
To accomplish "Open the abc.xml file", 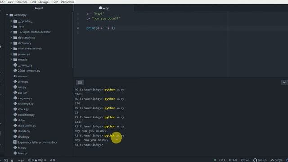I will 23,76.
